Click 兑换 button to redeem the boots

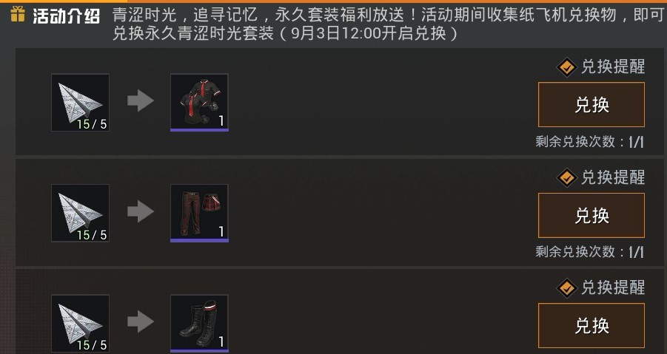(x=591, y=326)
